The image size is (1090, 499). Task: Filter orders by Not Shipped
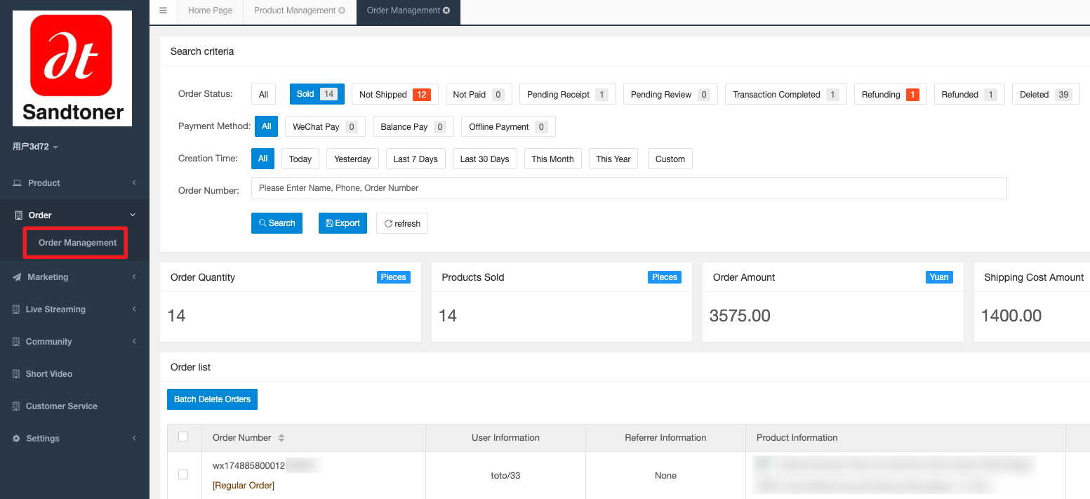pyautogui.click(x=395, y=94)
